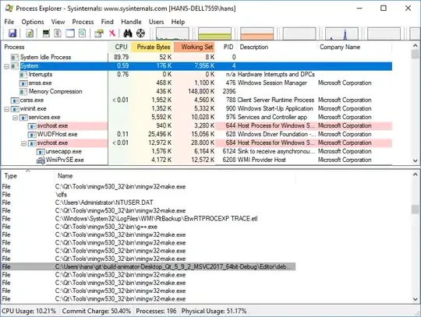Select the WUDFHost.exe process row
The image size is (421, 317).
pyautogui.click(x=196, y=134)
